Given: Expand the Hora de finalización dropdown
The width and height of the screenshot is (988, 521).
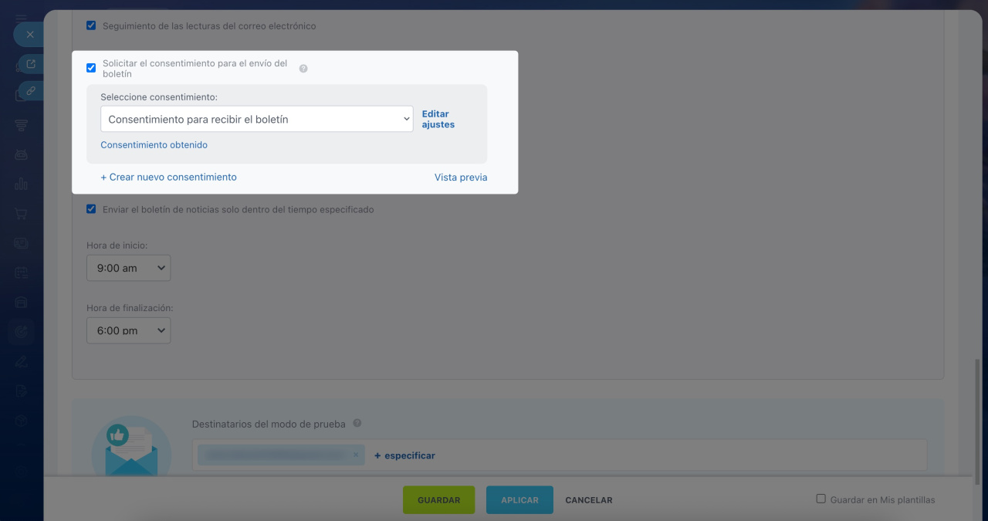Looking at the screenshot, I should [128, 330].
